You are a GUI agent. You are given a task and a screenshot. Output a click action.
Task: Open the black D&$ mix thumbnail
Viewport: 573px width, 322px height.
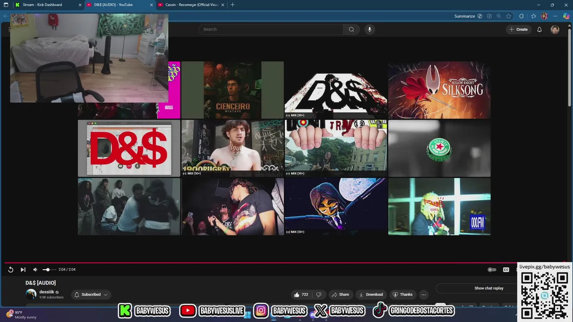point(336,90)
